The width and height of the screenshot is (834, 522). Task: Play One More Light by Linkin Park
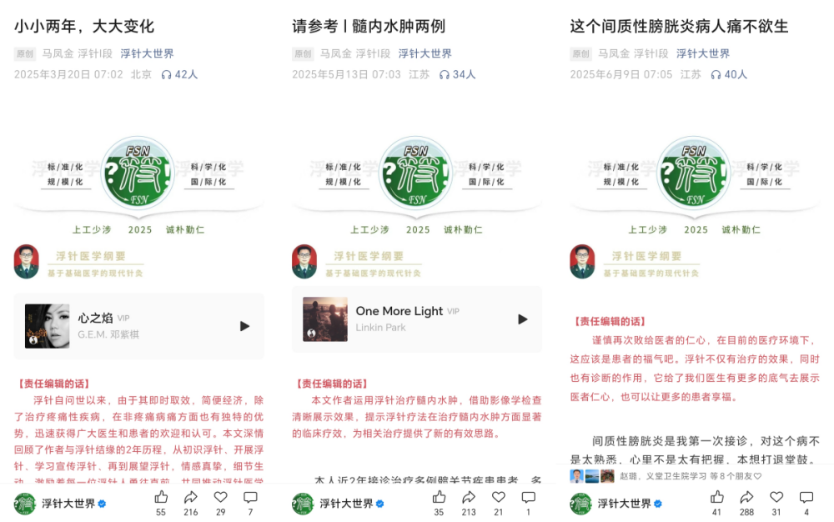[523, 319]
